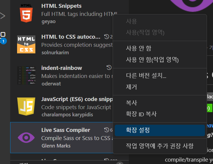
Task: Click the HTML Snippets HTML5 shield icon
Action: (x=26, y=13)
